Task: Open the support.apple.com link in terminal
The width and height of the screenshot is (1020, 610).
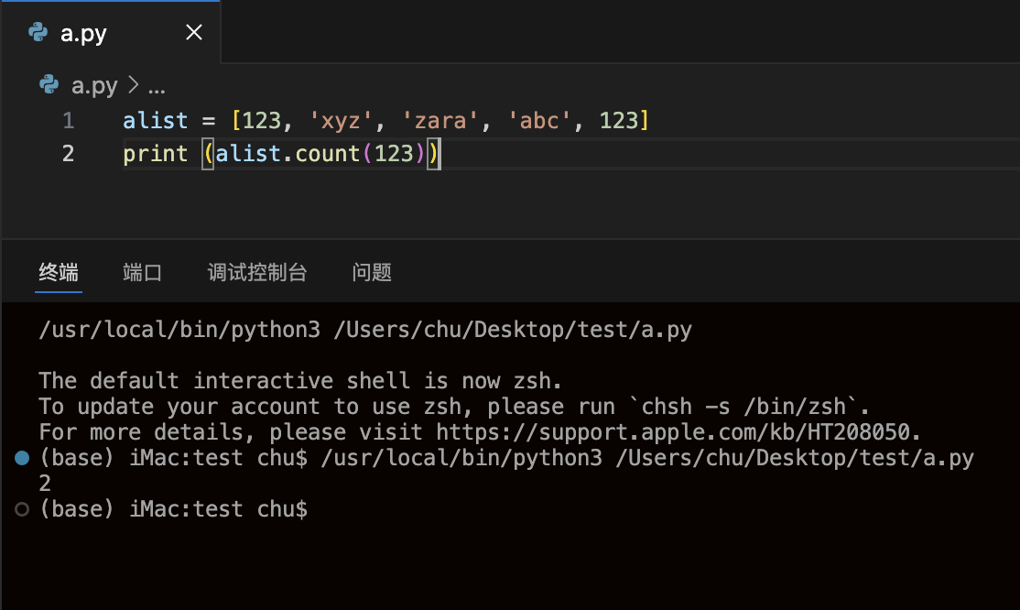Action: pyautogui.click(x=677, y=432)
